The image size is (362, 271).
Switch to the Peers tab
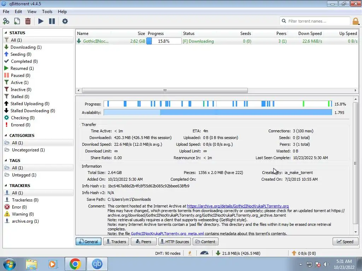click(144, 241)
